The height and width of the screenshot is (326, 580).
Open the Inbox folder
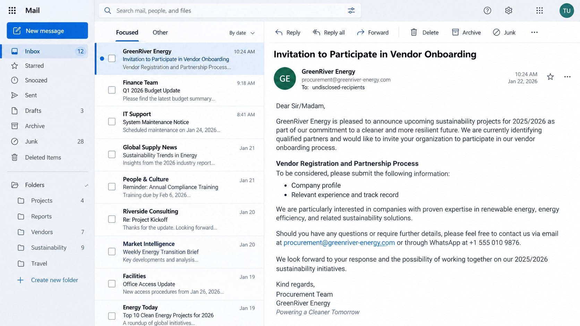(44, 51)
